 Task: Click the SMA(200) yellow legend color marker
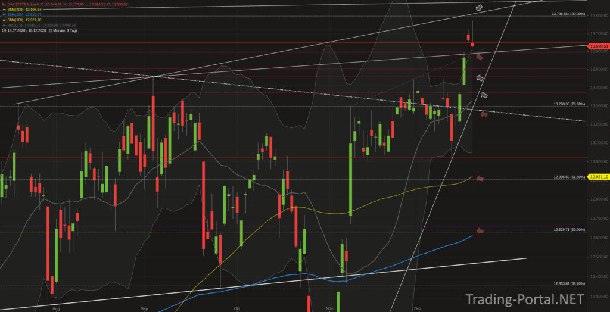(4, 10)
